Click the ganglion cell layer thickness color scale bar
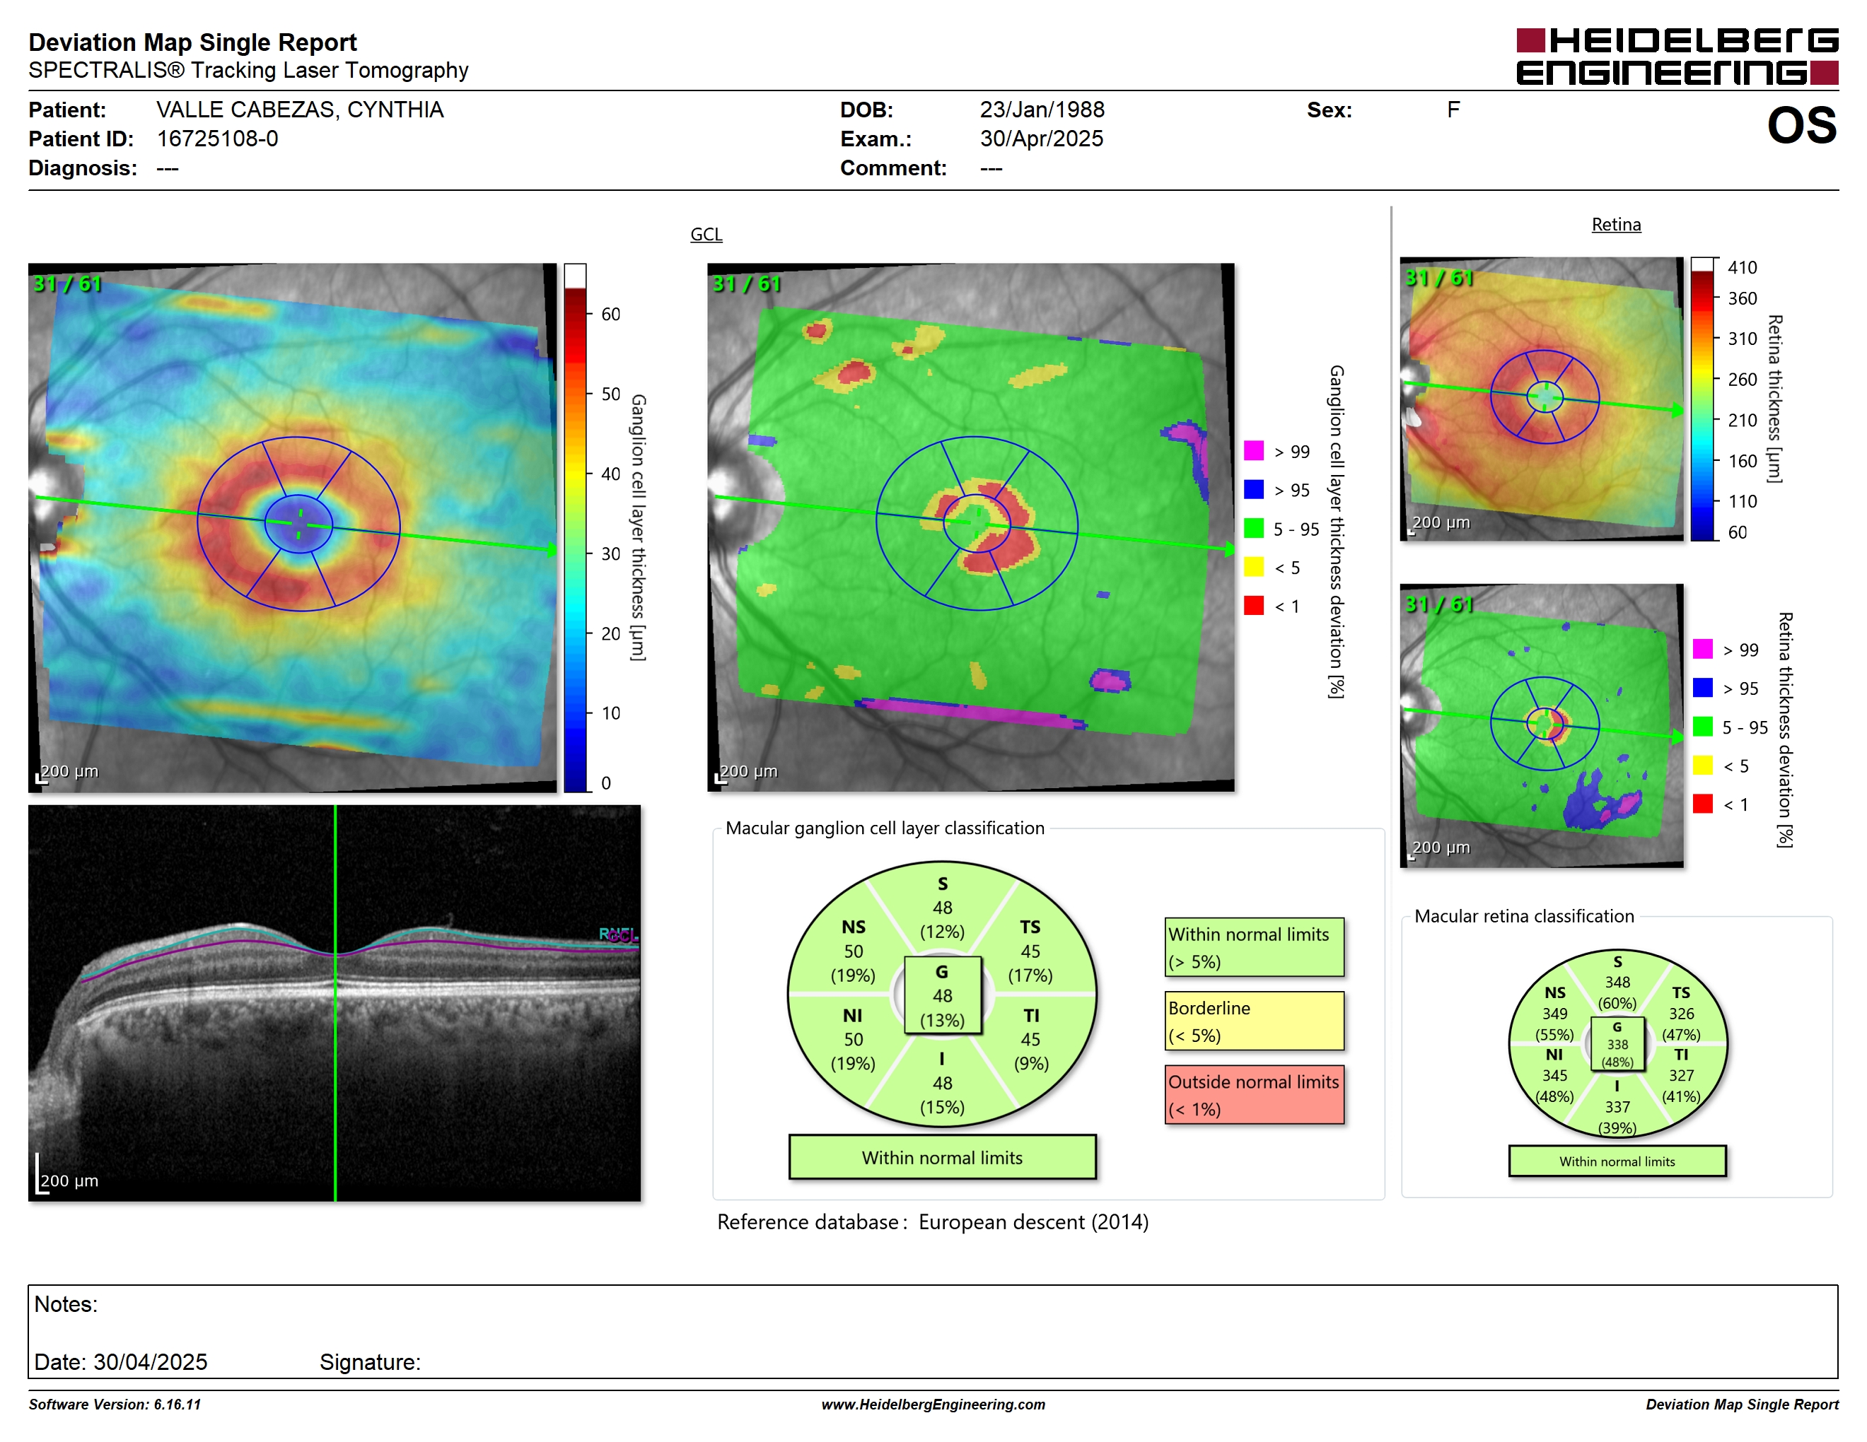 [574, 528]
